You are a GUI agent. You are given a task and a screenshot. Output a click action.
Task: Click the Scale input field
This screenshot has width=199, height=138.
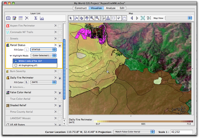pos(182,132)
